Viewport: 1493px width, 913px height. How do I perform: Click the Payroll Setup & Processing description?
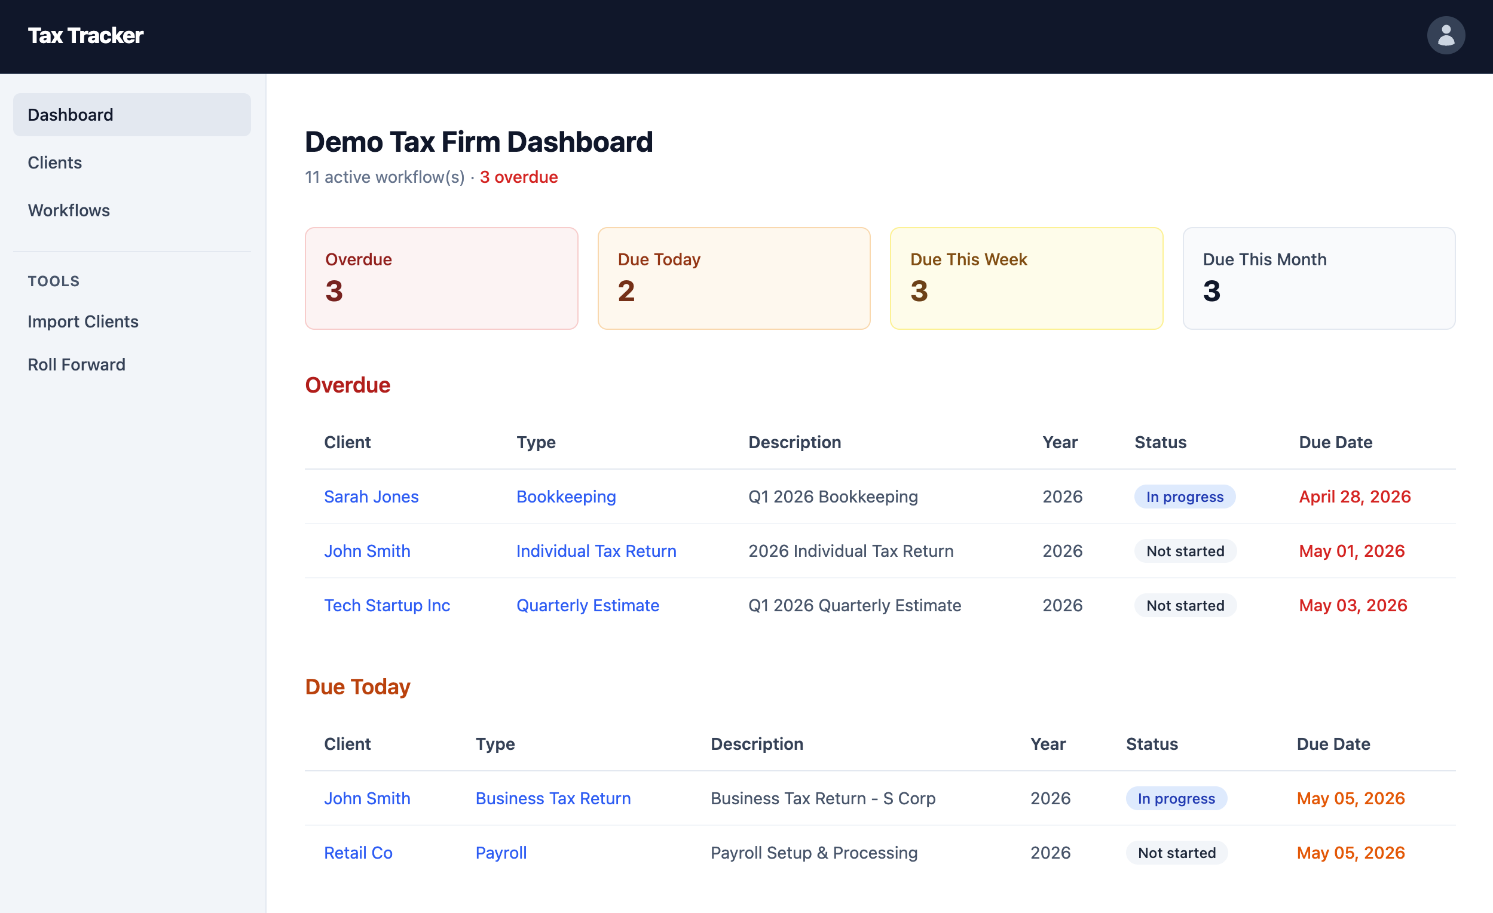[x=814, y=853]
